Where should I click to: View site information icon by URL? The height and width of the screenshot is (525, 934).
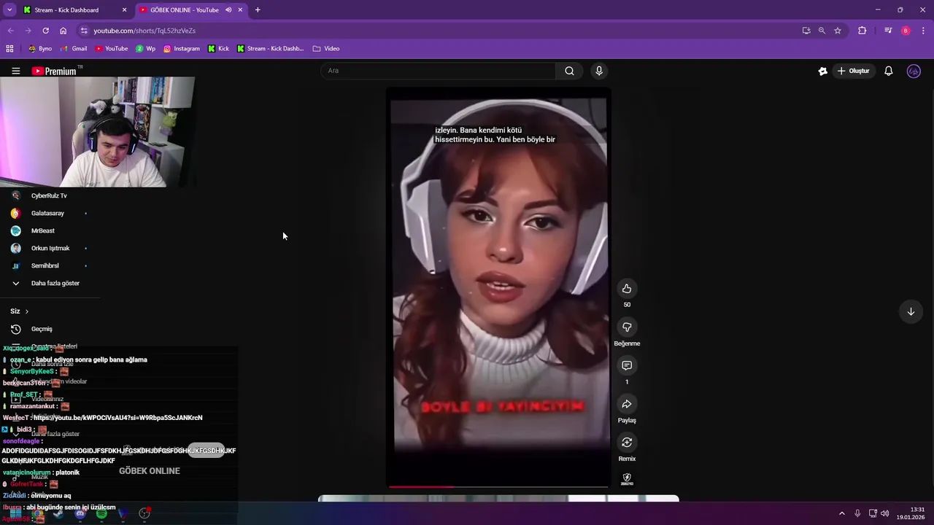tap(84, 31)
